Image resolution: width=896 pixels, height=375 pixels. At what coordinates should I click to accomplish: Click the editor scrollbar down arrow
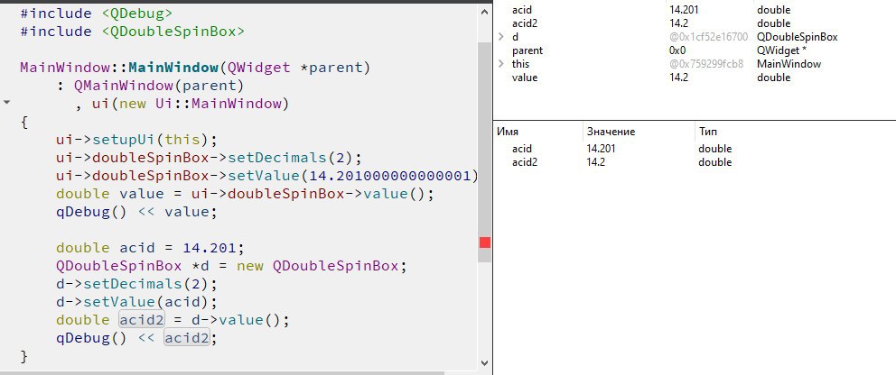[484, 362]
